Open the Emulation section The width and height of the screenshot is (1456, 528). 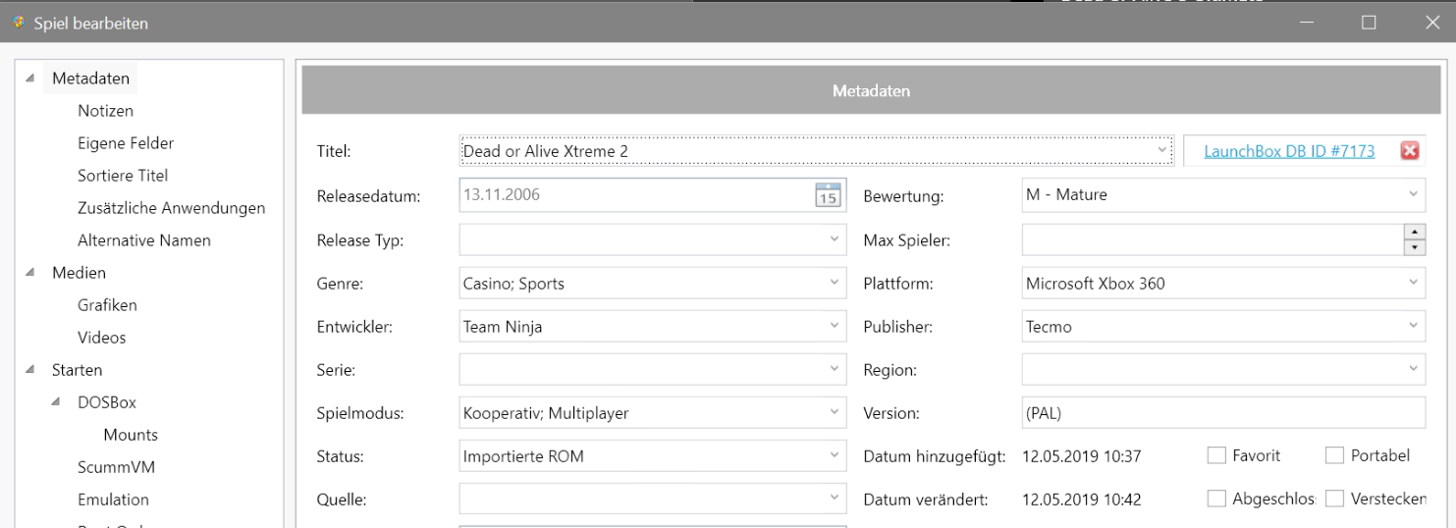(x=113, y=500)
